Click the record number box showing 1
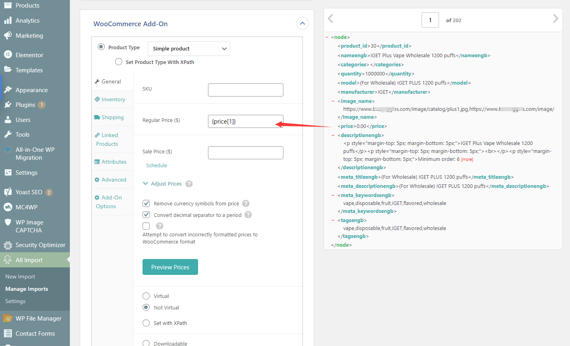The width and height of the screenshot is (570, 346). pyautogui.click(x=430, y=20)
